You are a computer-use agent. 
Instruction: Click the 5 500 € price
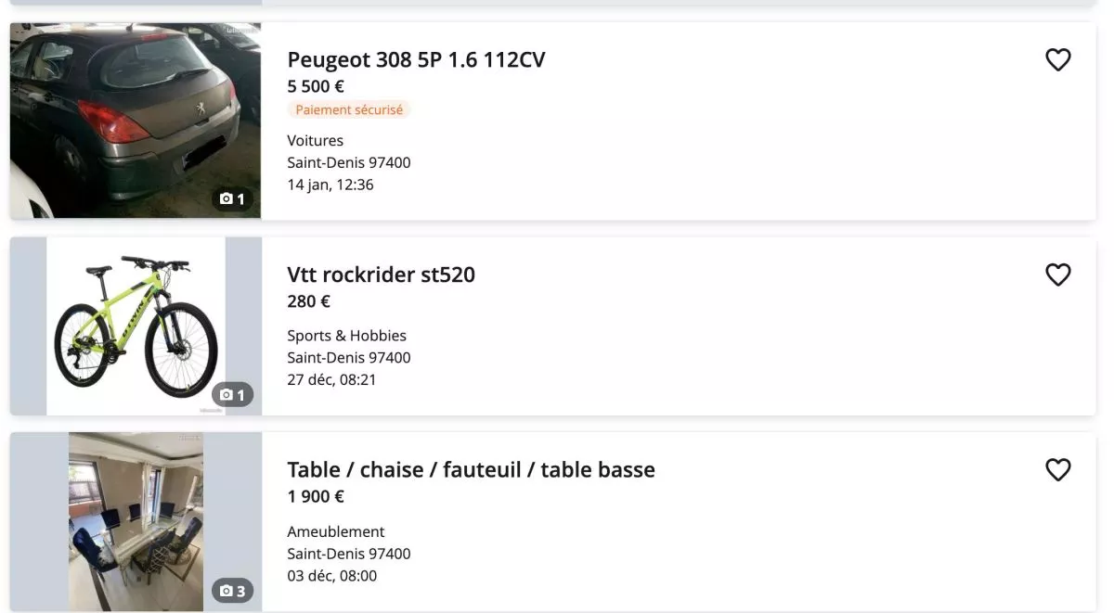coord(316,86)
